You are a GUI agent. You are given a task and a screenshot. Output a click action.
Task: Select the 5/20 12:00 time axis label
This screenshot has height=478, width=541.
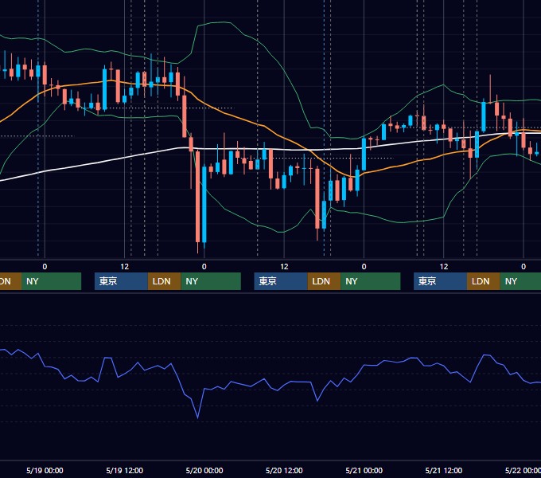[x=284, y=470]
